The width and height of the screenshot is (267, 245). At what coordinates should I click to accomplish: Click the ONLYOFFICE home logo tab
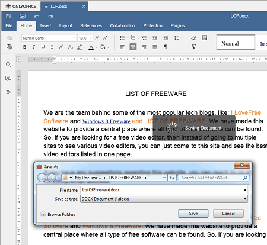tap(21, 7)
